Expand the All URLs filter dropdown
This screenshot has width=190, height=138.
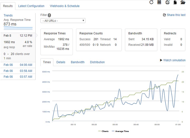[x=63, y=21]
